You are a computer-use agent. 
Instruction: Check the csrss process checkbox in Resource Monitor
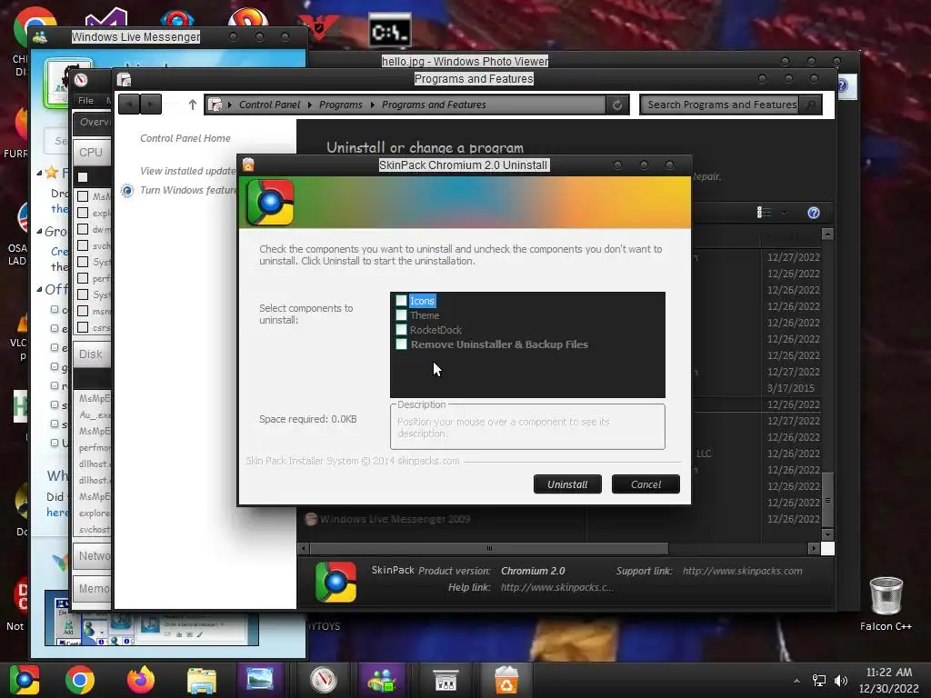tap(83, 327)
